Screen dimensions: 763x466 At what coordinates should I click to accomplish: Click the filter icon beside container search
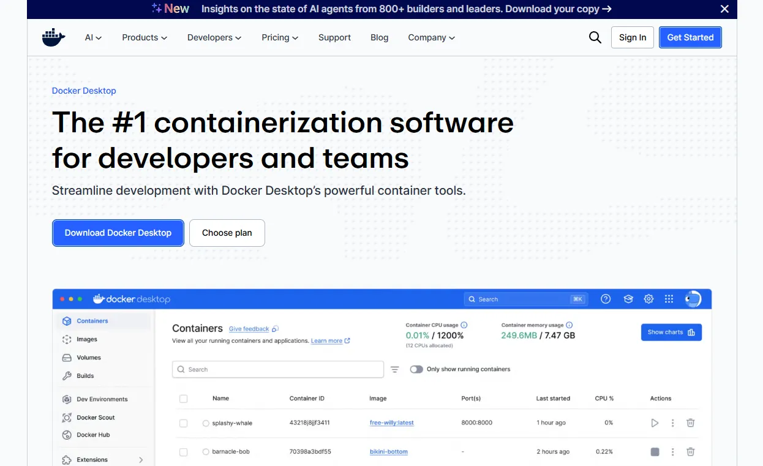point(395,369)
